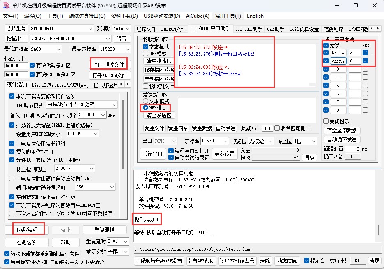Expand the 低压检测电压 2.00 V dropdown
The width and height of the screenshot is (384, 269).
[92, 169]
